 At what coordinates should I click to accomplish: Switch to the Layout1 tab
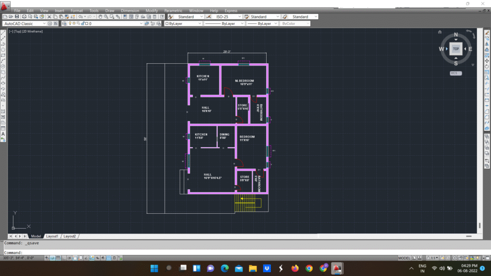click(52, 236)
